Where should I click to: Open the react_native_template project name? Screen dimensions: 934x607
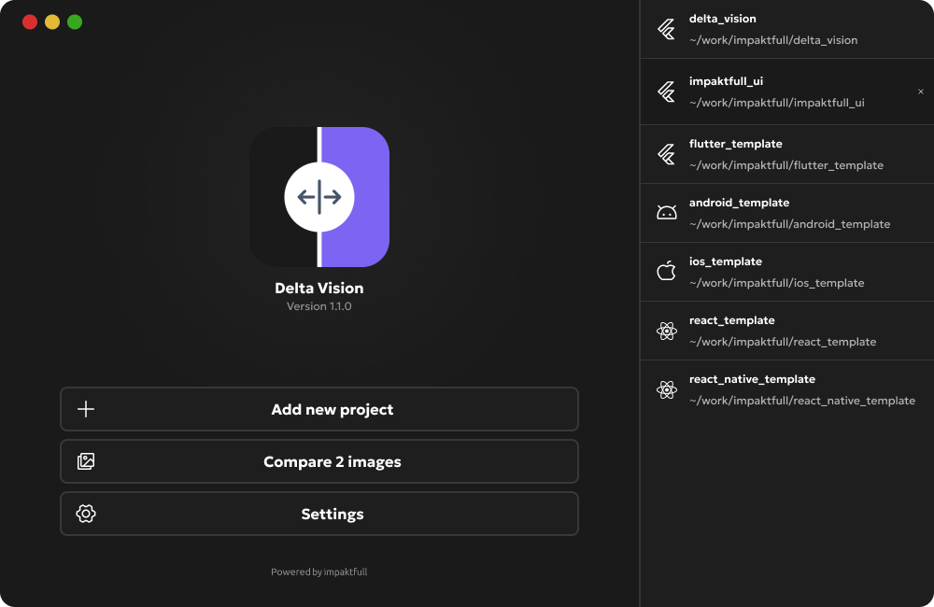752,379
